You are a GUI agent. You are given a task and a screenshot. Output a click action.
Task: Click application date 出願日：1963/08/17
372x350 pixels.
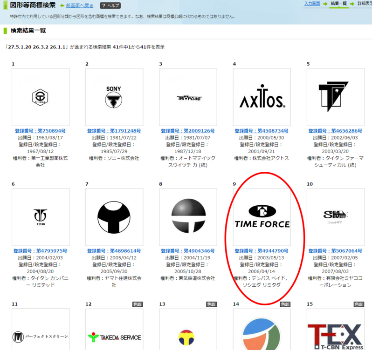tap(40, 138)
